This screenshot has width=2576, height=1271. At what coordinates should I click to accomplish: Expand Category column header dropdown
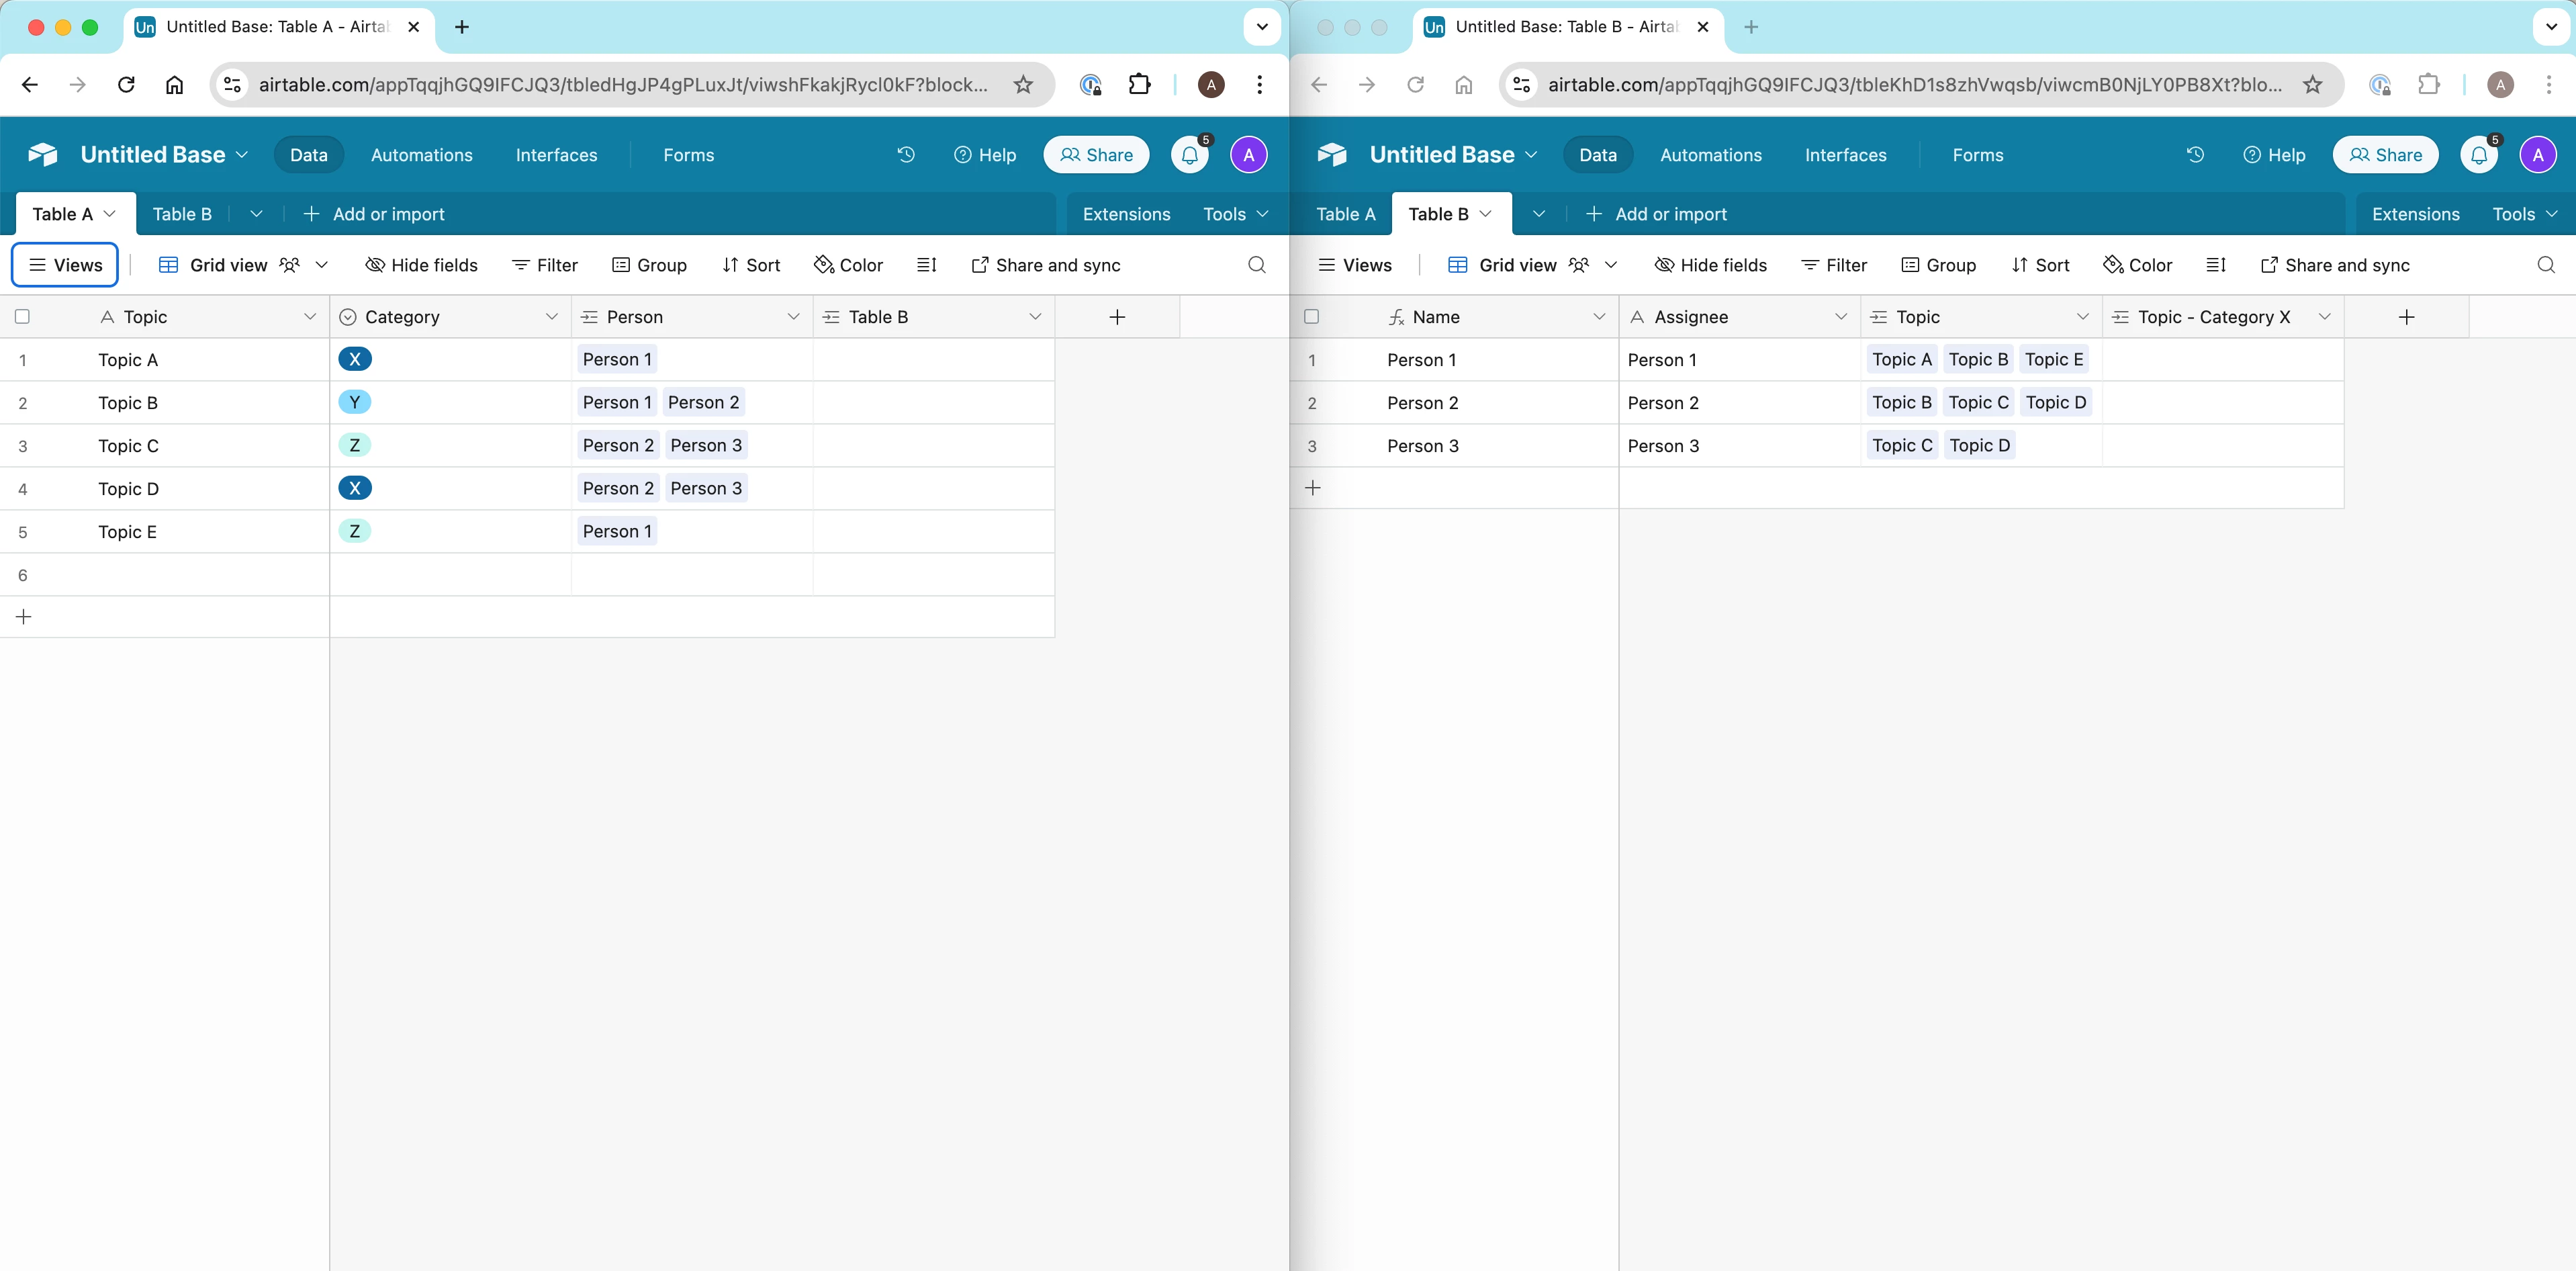coord(551,317)
